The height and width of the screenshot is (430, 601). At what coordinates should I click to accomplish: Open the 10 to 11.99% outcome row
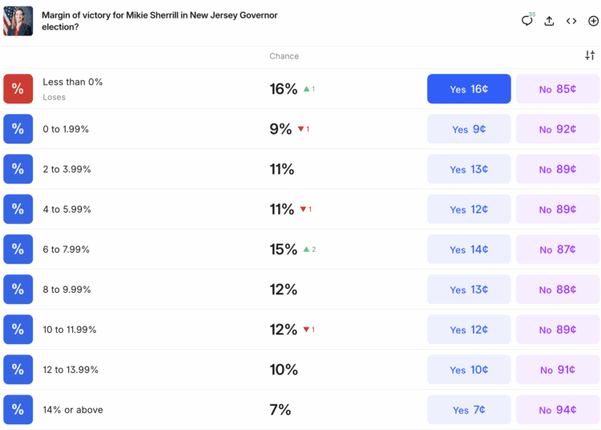70,330
